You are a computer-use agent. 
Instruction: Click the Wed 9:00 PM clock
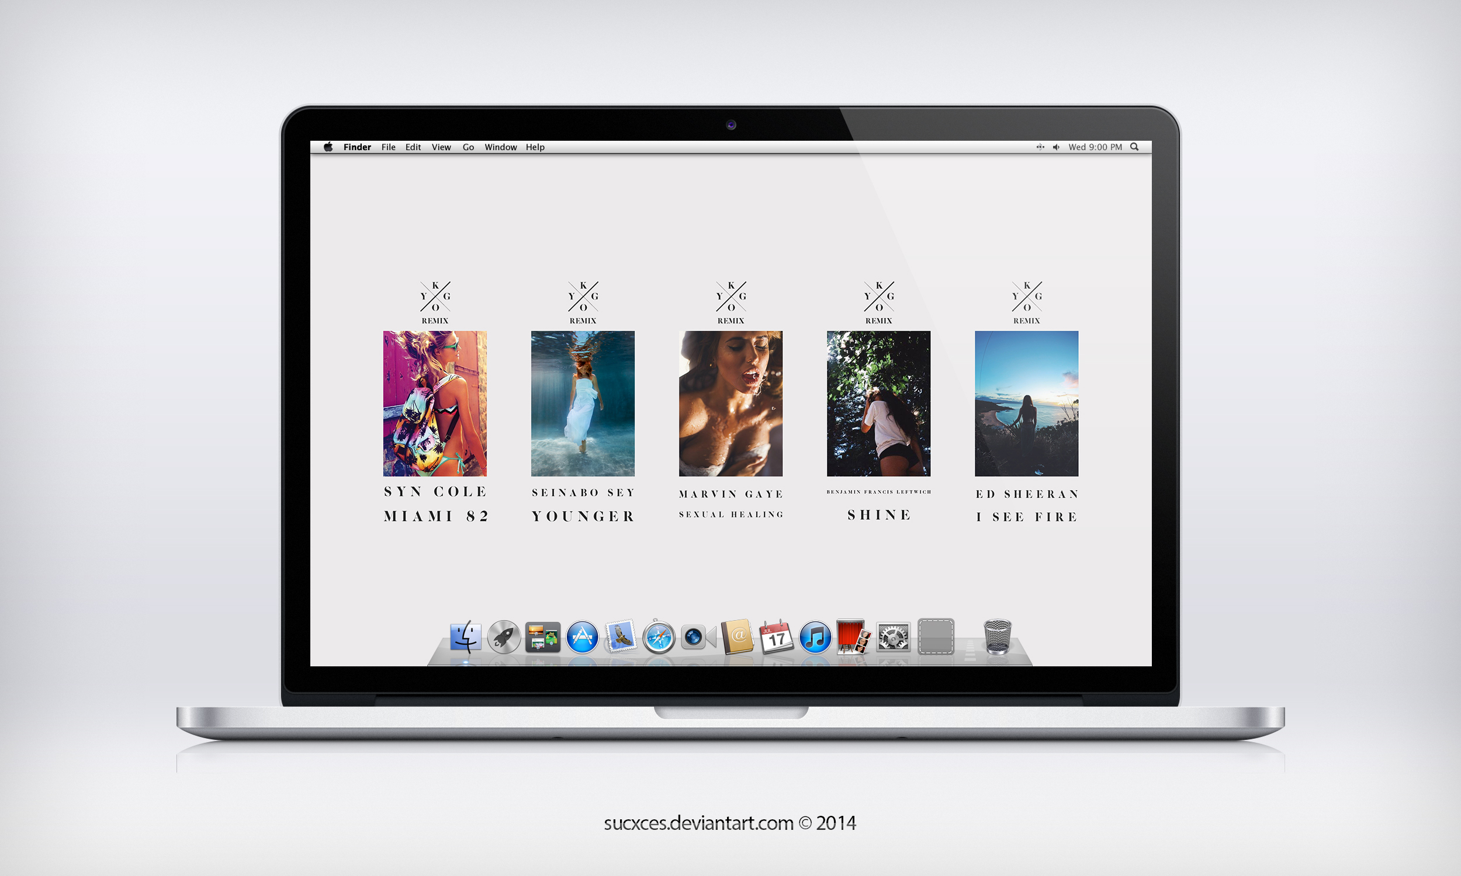pyautogui.click(x=1095, y=147)
